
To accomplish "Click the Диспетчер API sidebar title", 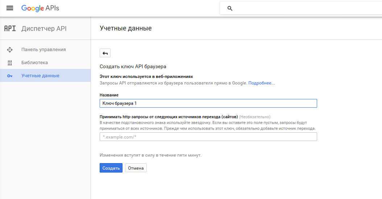I will 44,29.
